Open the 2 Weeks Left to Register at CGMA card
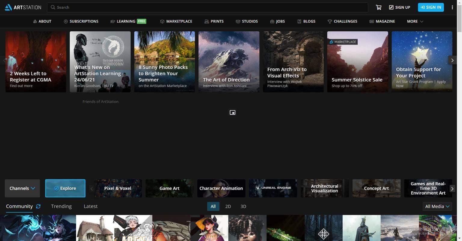 coord(36,62)
